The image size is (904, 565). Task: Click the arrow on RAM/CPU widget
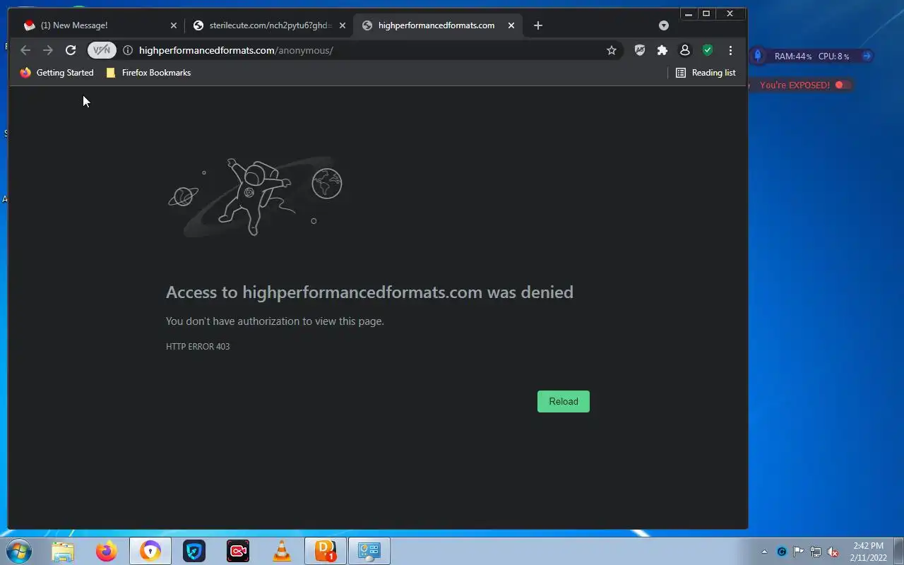click(867, 56)
